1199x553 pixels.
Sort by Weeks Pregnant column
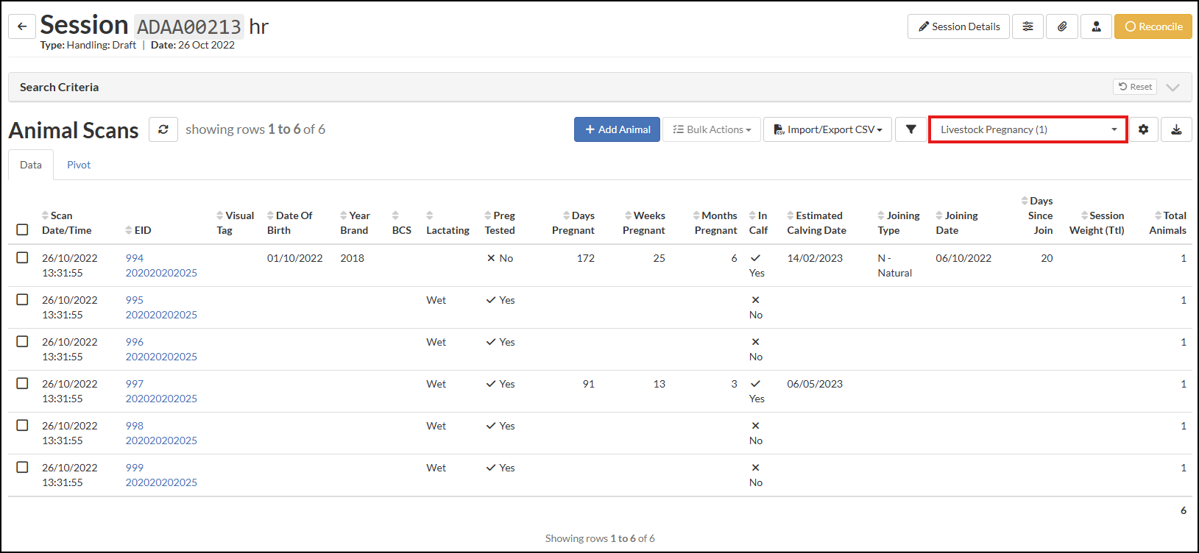click(x=644, y=223)
